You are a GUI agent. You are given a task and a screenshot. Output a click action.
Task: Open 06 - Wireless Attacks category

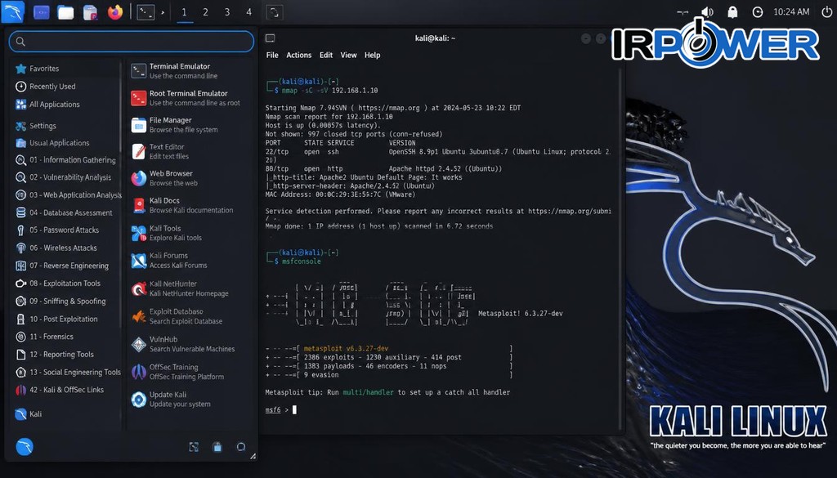pos(63,248)
